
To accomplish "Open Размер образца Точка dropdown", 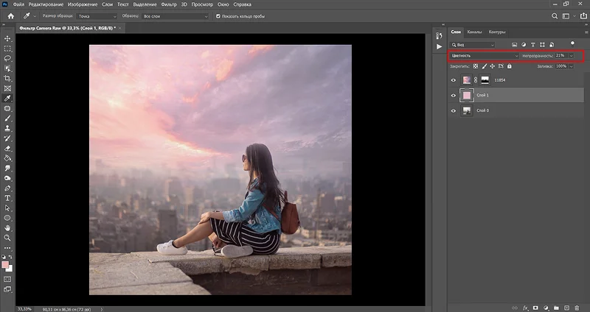I will [x=97, y=16].
